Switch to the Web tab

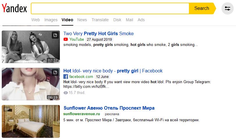coord(35,20)
